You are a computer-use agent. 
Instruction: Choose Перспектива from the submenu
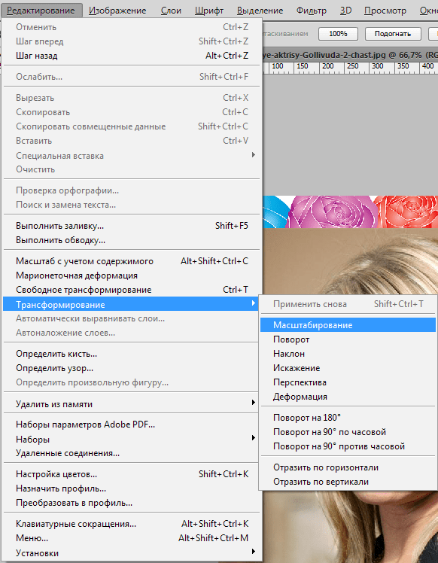click(x=348, y=382)
